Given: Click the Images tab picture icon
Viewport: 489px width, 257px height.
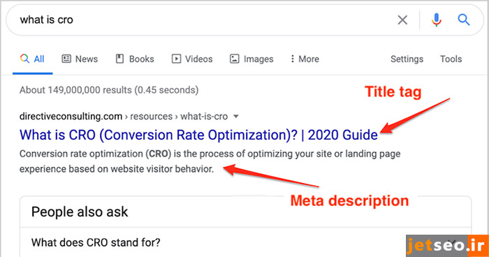Looking at the screenshot, I should pos(235,59).
